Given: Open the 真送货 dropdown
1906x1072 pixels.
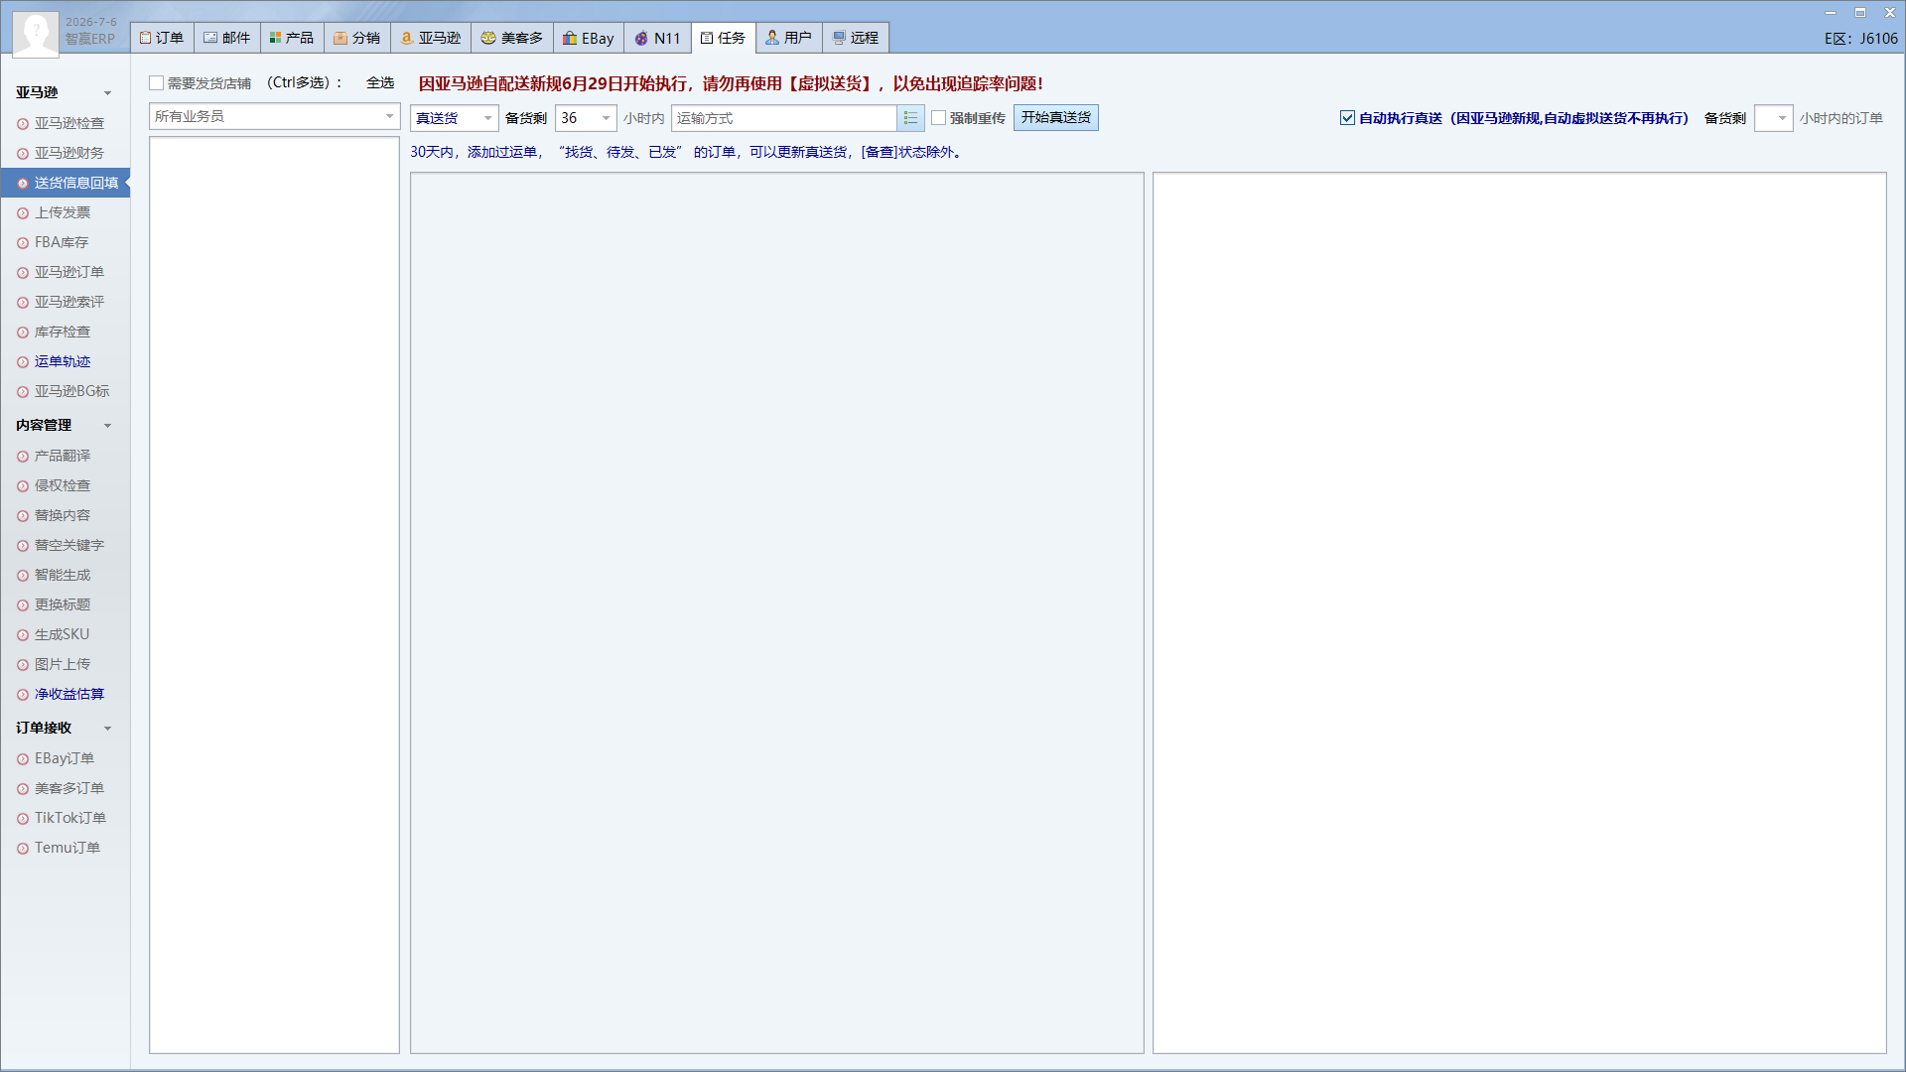Looking at the screenshot, I should tap(454, 118).
